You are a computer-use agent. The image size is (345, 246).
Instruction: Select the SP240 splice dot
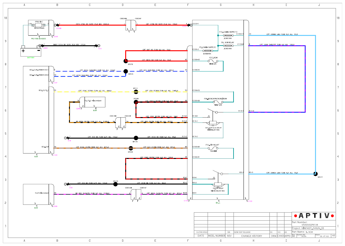[x=131, y=148]
